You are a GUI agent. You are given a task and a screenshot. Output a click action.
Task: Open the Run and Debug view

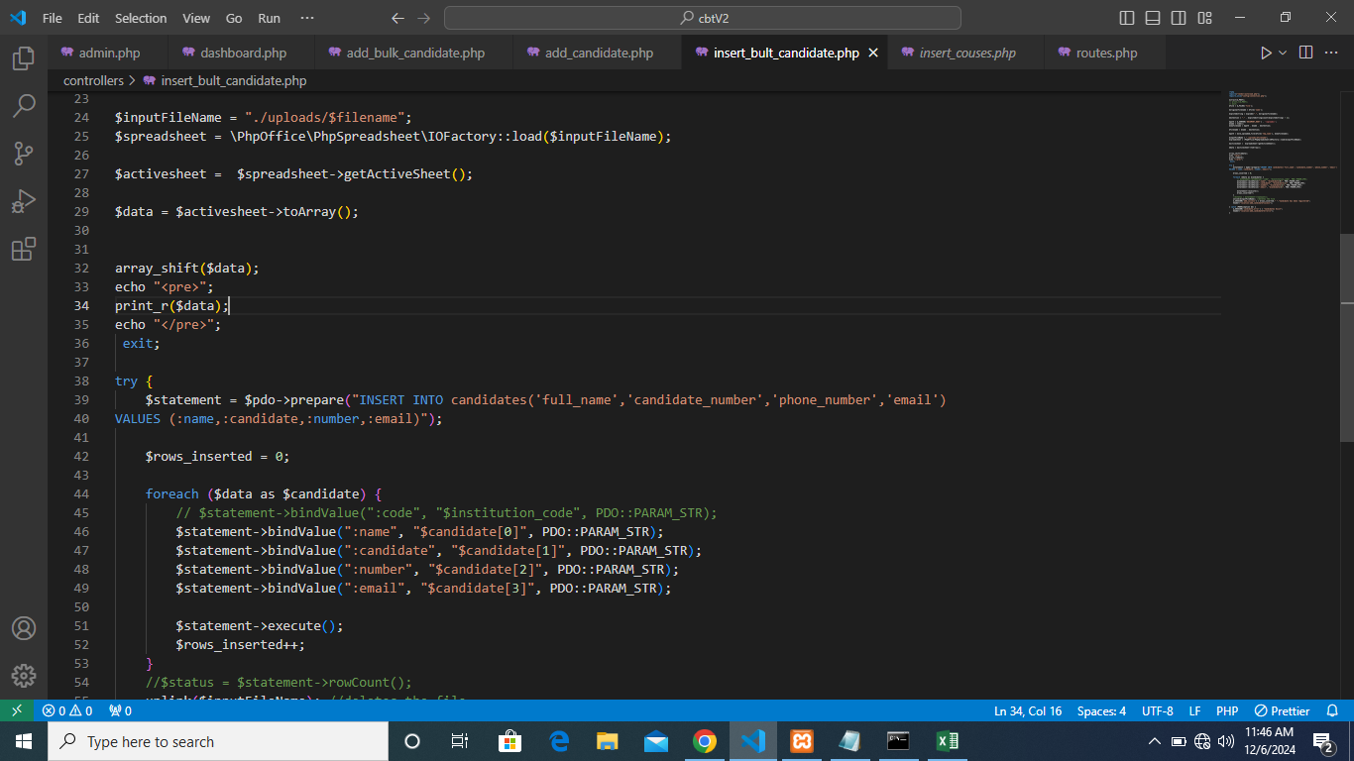click(x=24, y=201)
